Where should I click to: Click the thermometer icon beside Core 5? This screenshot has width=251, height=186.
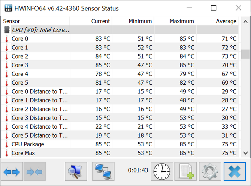[7, 82]
